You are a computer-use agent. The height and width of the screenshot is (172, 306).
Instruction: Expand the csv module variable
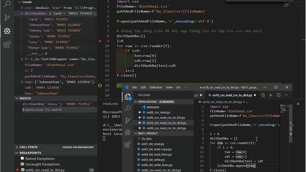(22, 8)
